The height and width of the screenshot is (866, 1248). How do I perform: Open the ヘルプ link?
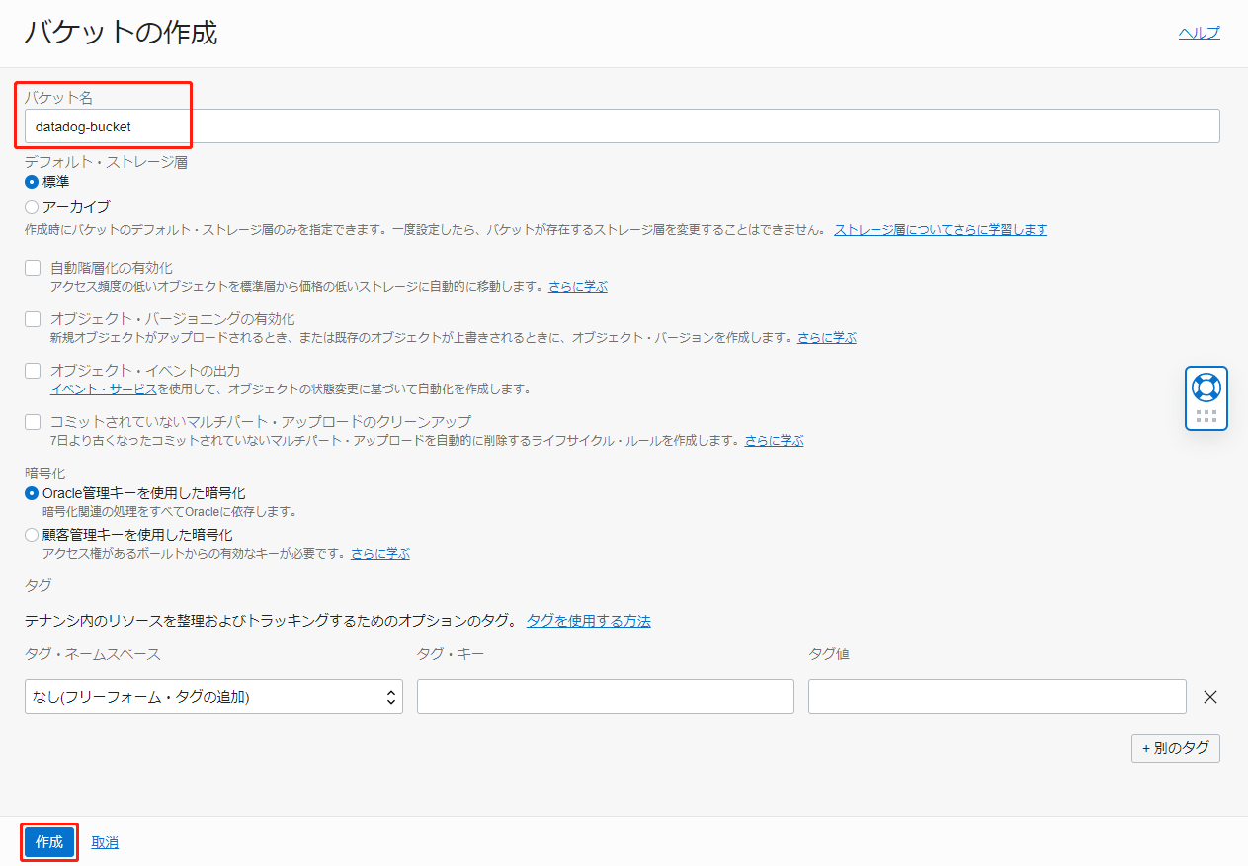point(1199,33)
